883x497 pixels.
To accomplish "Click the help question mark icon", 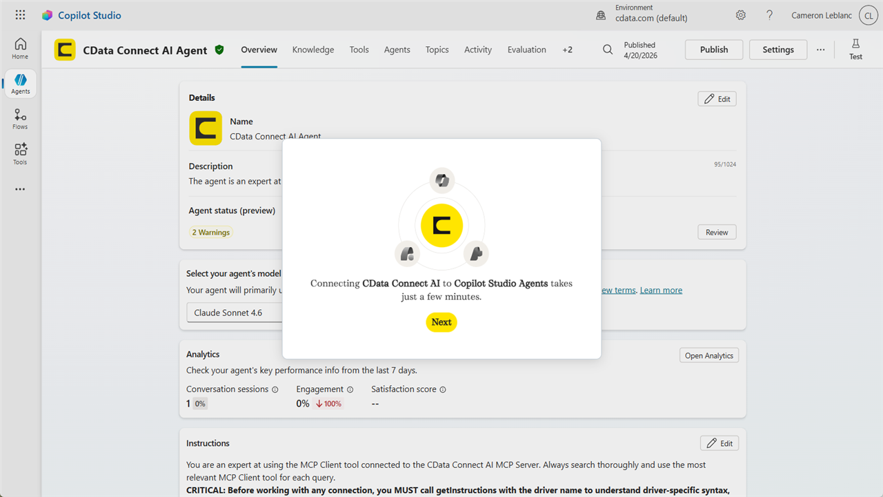I will click(x=770, y=15).
